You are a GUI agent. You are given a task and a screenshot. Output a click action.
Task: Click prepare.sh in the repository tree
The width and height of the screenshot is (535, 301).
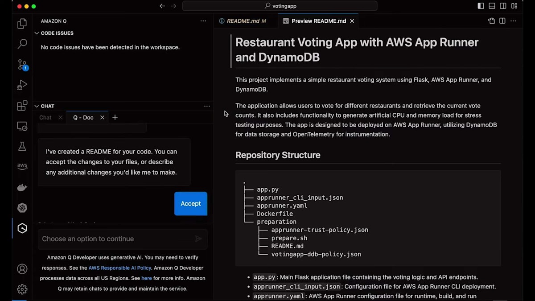point(289,238)
